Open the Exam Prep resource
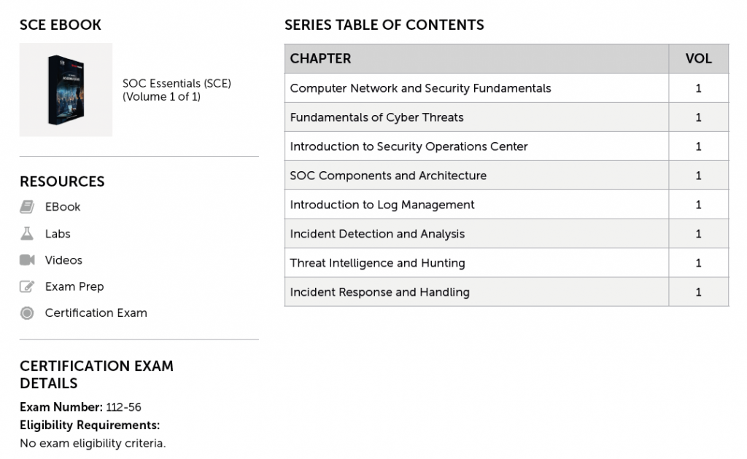The height and width of the screenshot is (459, 747). click(x=74, y=286)
